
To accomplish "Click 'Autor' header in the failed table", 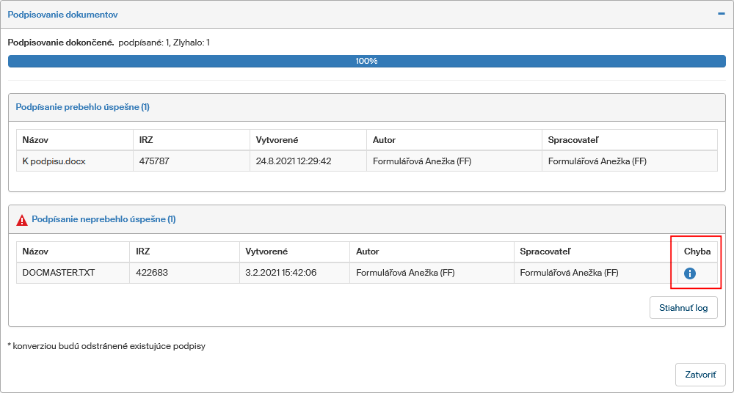I will tap(368, 251).
